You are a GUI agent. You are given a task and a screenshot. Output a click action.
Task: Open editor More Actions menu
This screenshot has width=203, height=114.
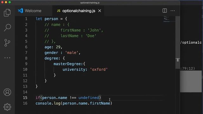[173, 11]
